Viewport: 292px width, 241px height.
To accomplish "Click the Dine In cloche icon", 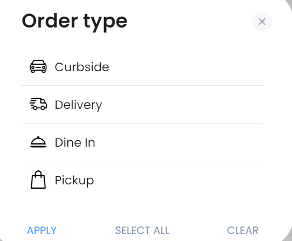I will (x=38, y=142).
